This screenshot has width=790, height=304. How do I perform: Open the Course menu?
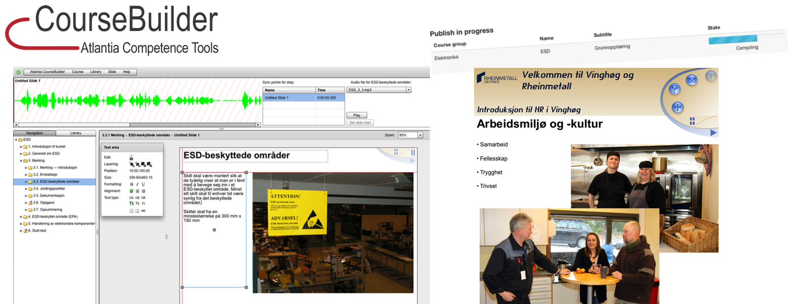(x=77, y=72)
